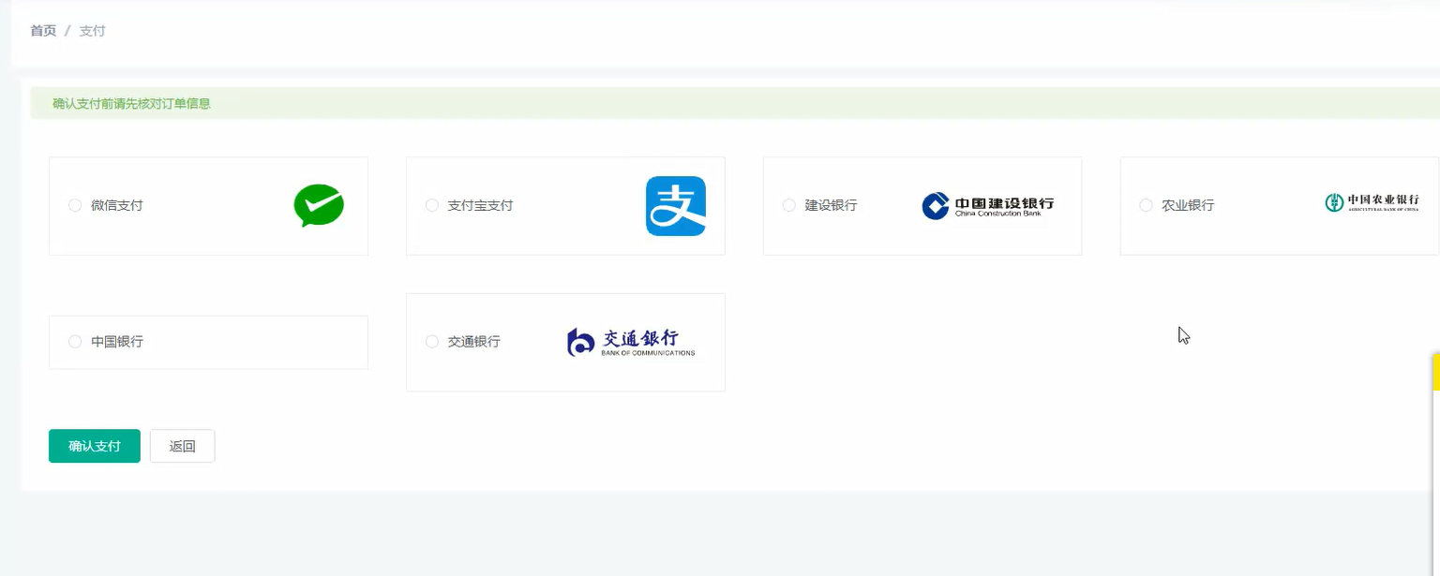
Task: Select the 支付宝支付 radio button
Action: pos(432,205)
